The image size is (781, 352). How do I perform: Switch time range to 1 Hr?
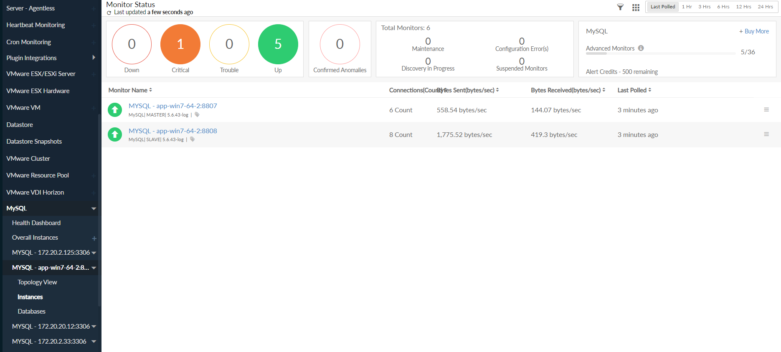coord(687,7)
